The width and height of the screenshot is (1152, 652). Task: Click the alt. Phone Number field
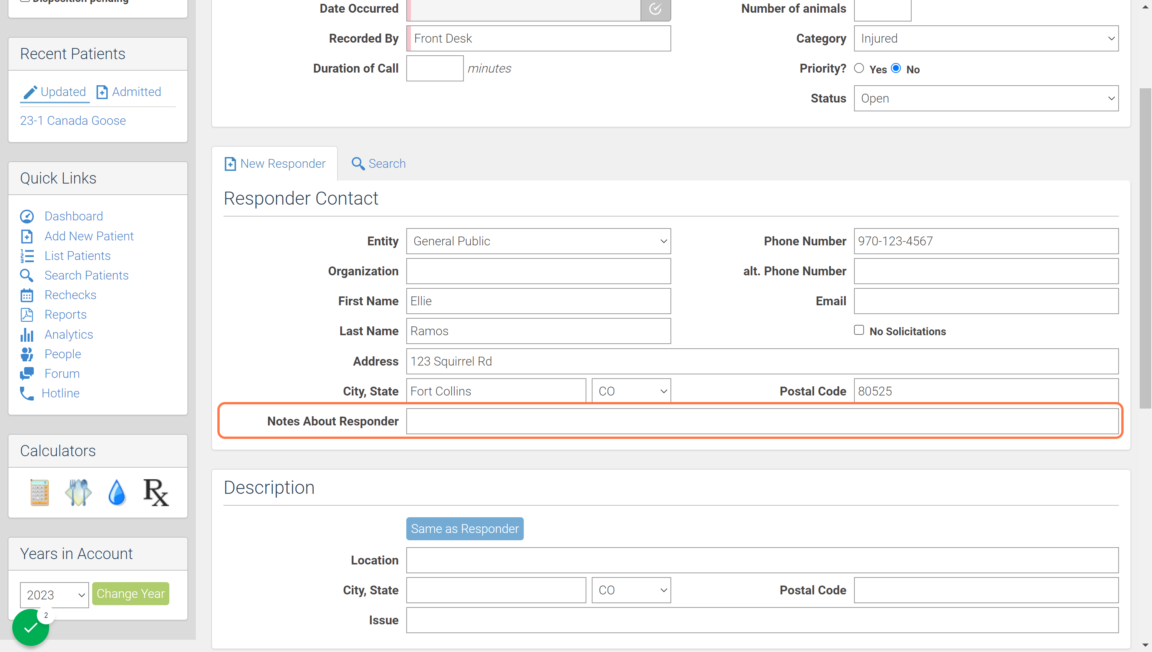[x=986, y=271]
